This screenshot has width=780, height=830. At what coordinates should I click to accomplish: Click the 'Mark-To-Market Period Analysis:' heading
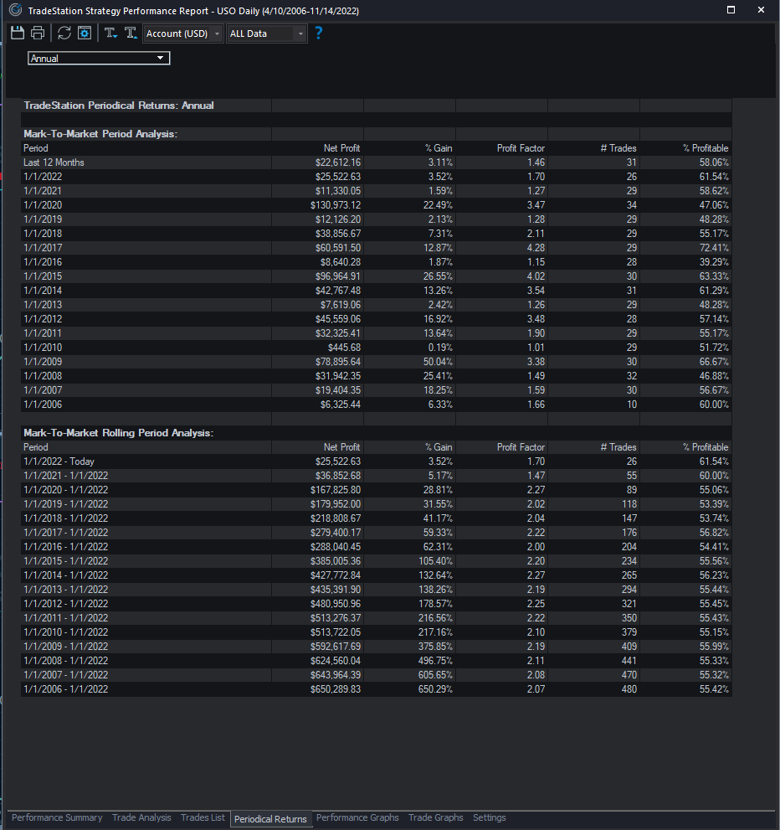click(x=100, y=134)
